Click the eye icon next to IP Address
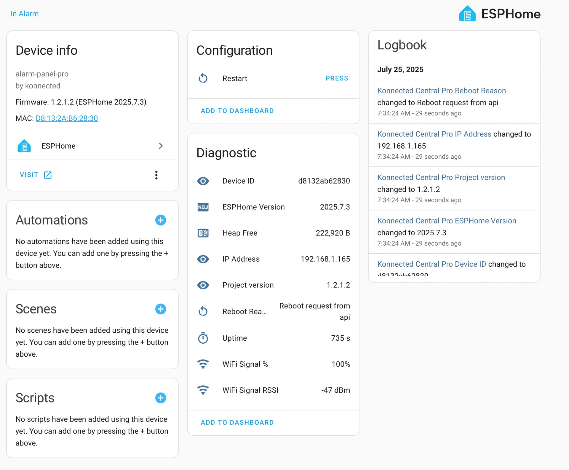The image size is (569, 470). point(203,259)
